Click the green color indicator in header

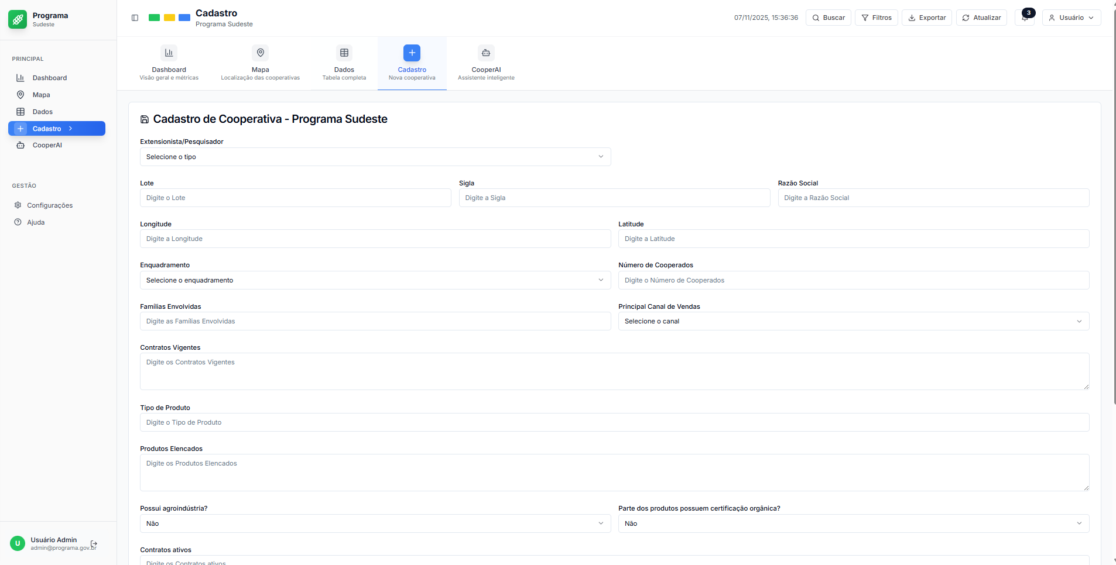click(154, 18)
